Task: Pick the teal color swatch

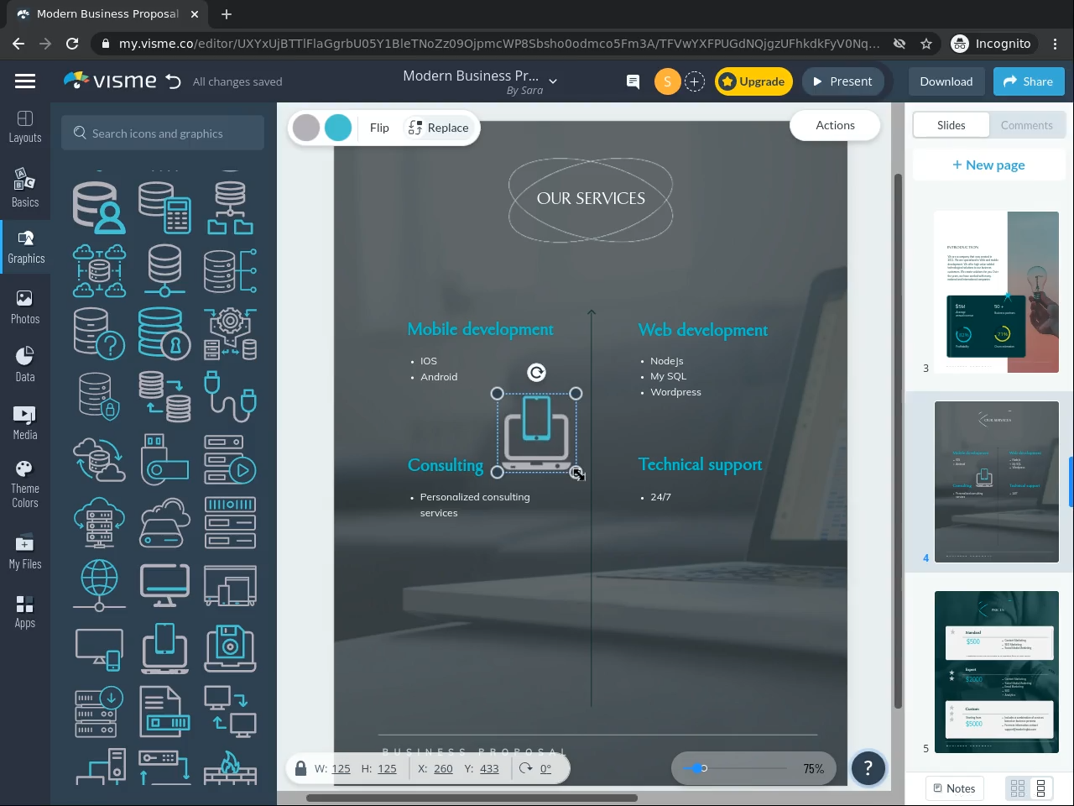Action: tap(338, 128)
